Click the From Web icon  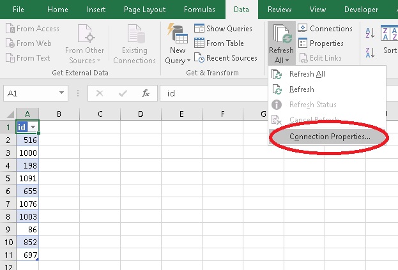point(10,43)
